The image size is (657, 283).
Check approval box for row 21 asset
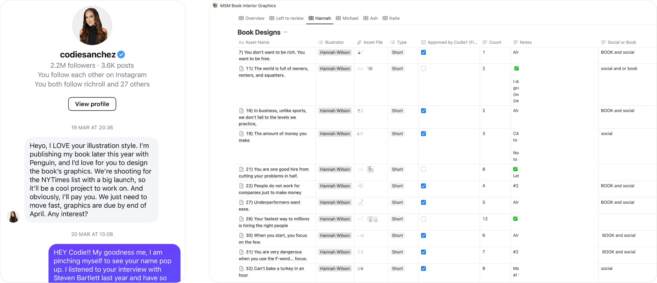(x=423, y=170)
